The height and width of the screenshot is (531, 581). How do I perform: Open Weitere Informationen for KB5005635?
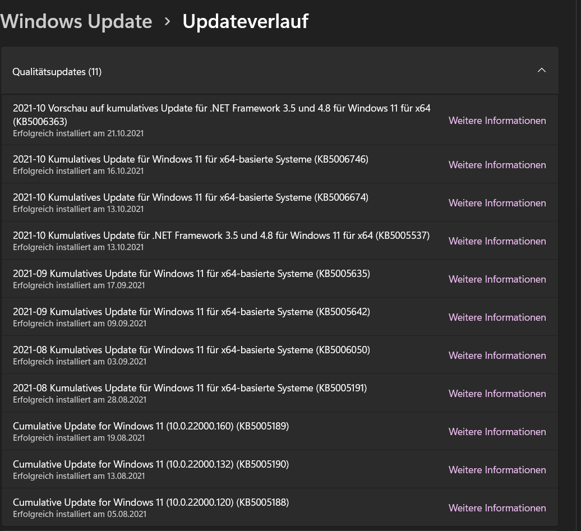click(497, 279)
